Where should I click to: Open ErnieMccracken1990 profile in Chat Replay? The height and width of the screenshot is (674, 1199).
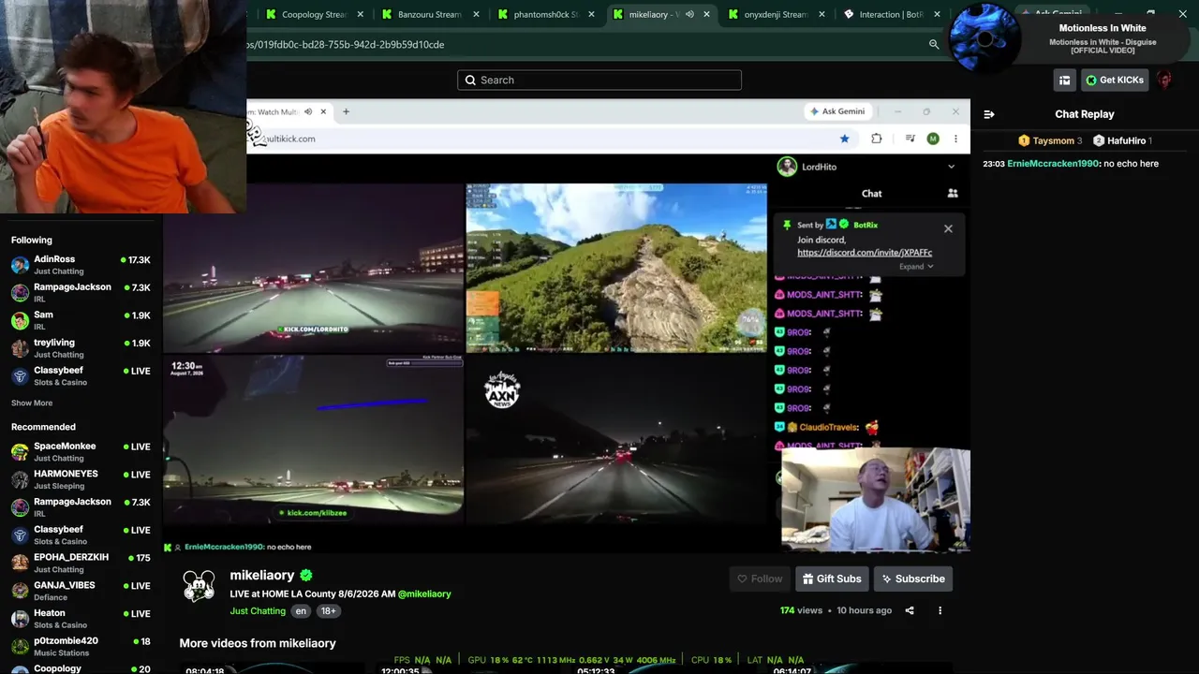pos(1053,164)
